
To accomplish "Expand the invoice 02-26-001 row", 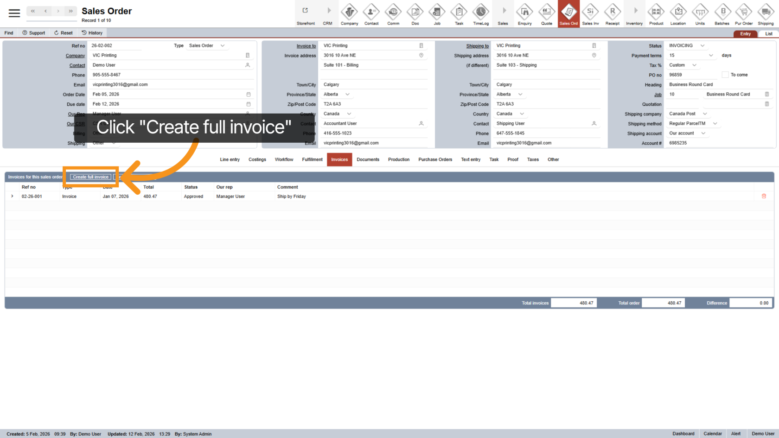I will coord(12,196).
